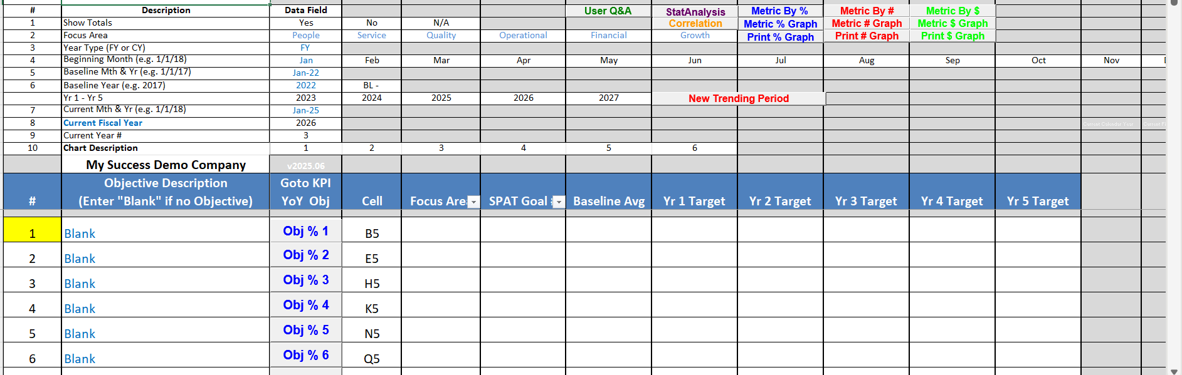
Task: Click Print $ Graph button
Action: click(x=952, y=36)
